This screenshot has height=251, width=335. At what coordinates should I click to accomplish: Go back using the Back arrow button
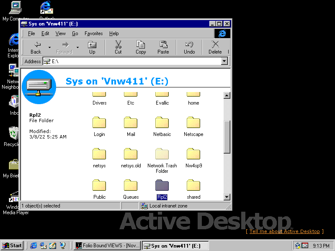pyautogui.click(x=36, y=47)
